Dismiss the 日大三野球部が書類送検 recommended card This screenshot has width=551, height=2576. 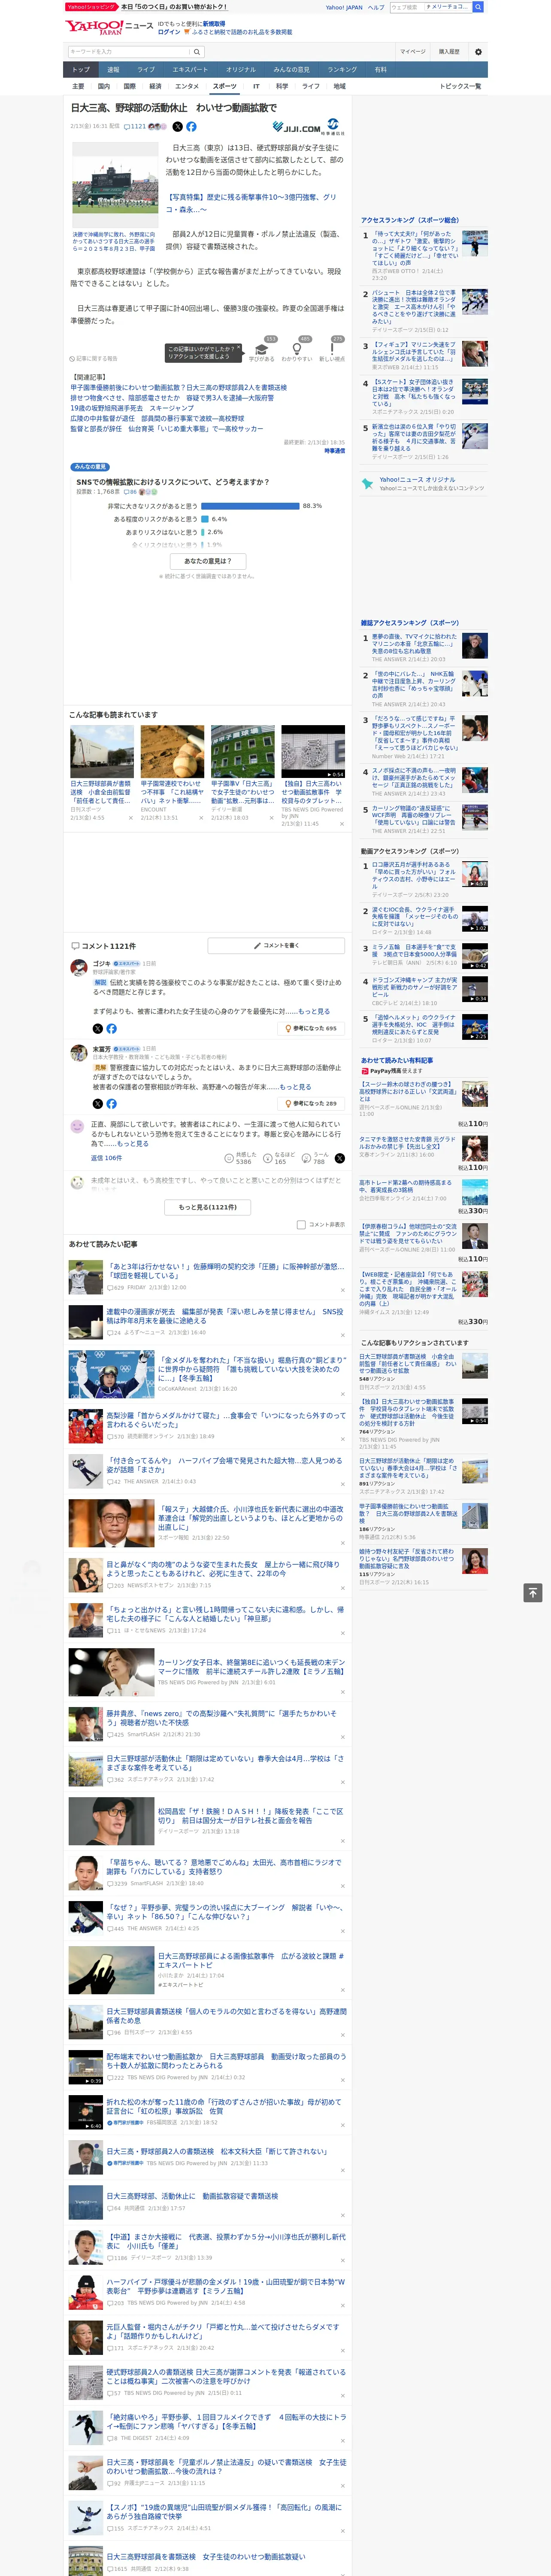tap(130, 818)
